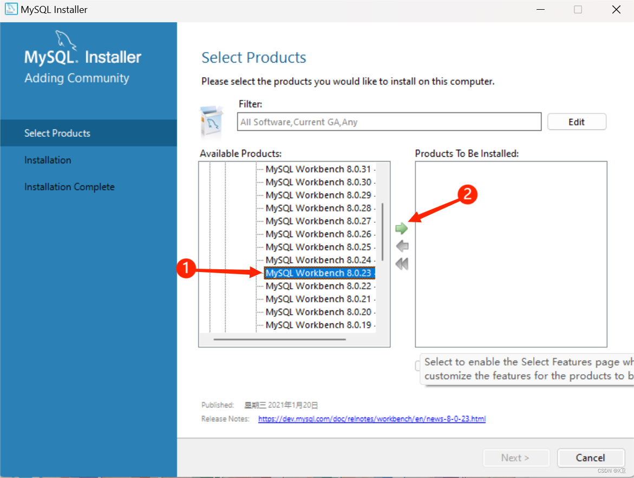Minimize the MySQL Installer window
The height and width of the screenshot is (478, 634).
point(540,9)
